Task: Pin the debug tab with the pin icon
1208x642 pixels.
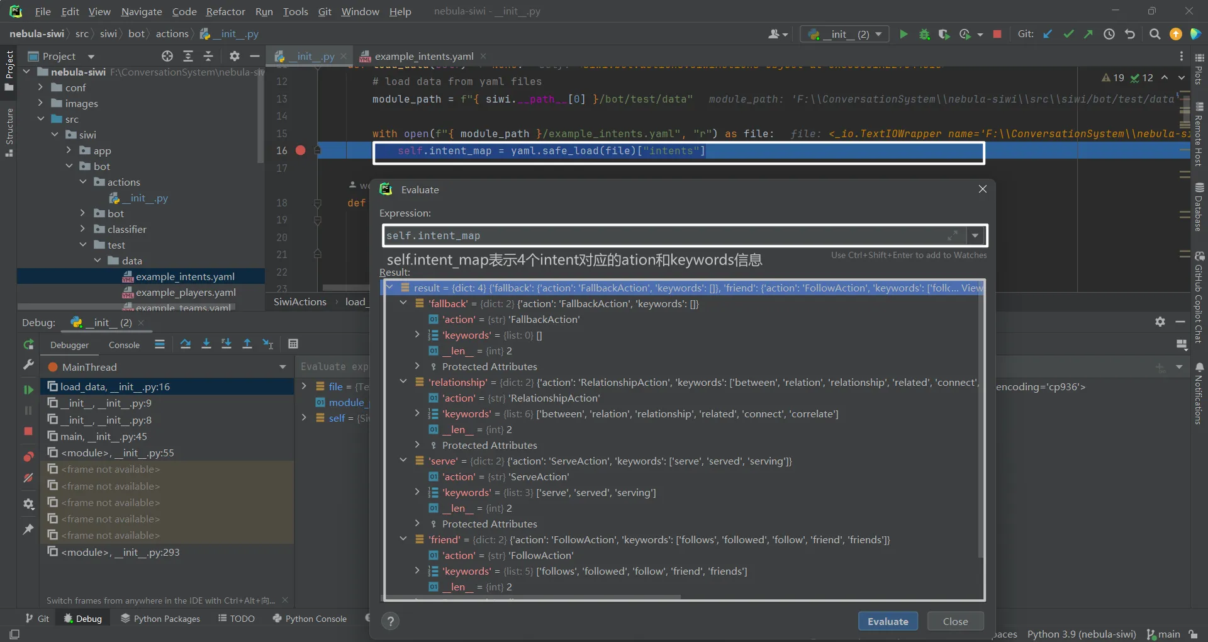Action: [x=28, y=529]
